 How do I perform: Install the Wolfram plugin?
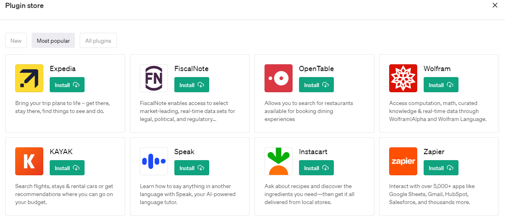[x=441, y=85]
